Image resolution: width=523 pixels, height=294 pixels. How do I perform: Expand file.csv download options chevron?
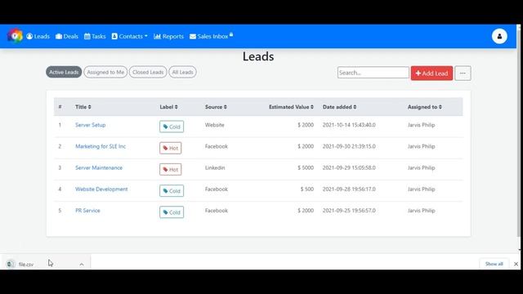click(82, 265)
